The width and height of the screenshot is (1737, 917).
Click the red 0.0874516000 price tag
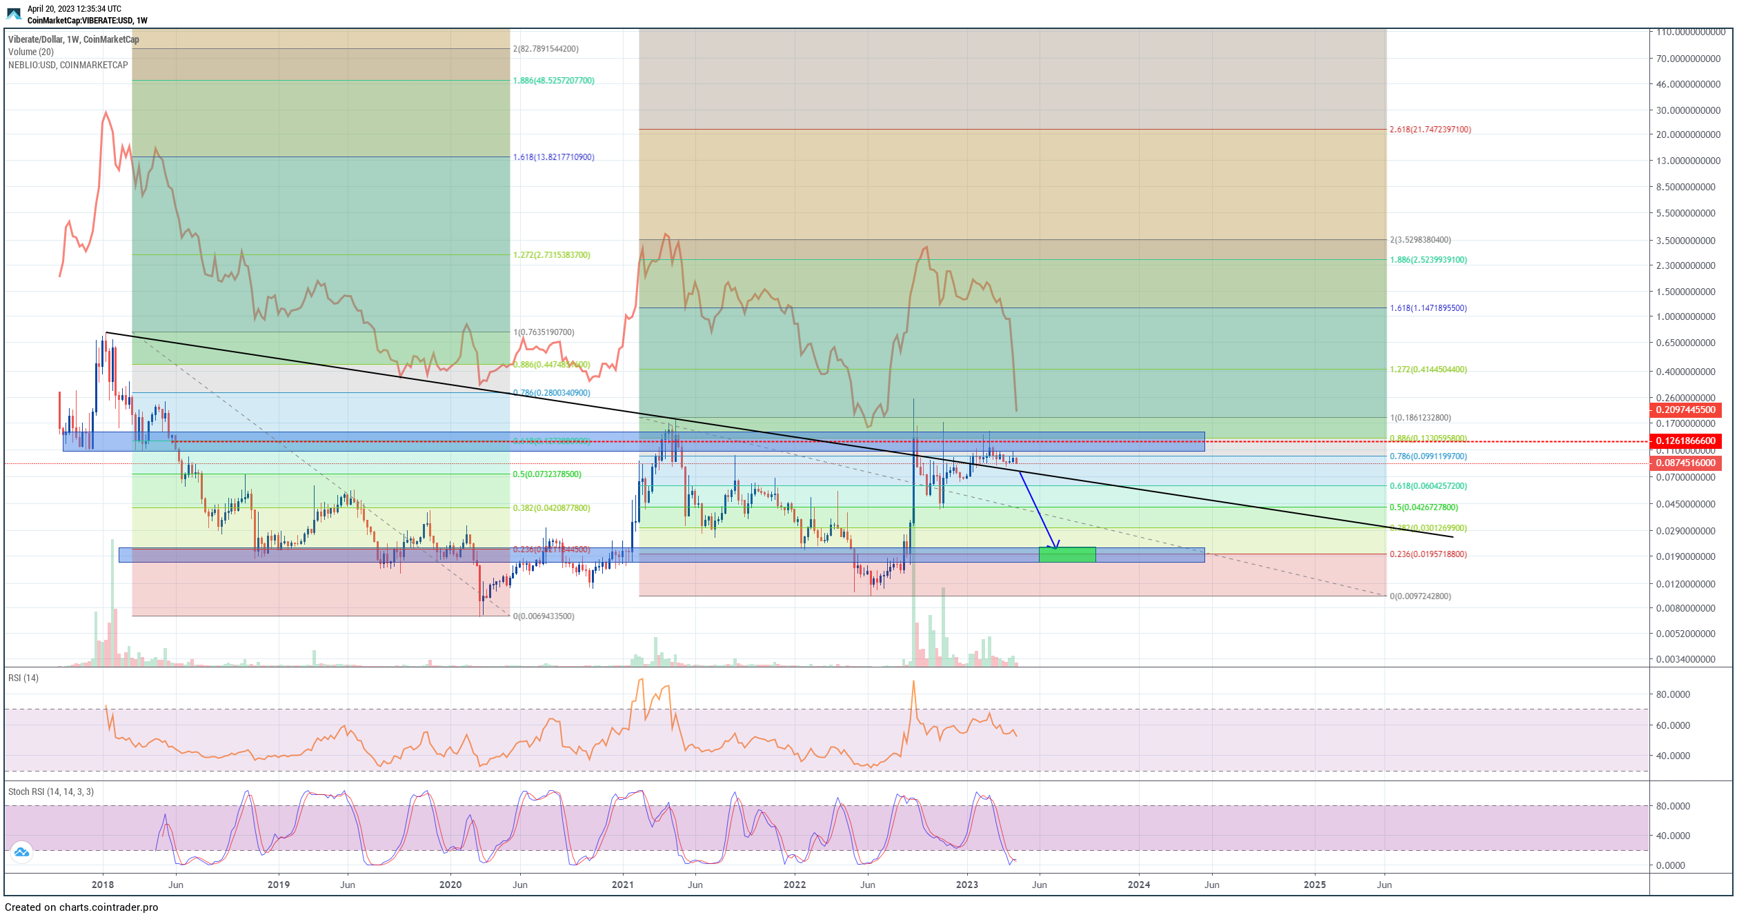(1685, 463)
